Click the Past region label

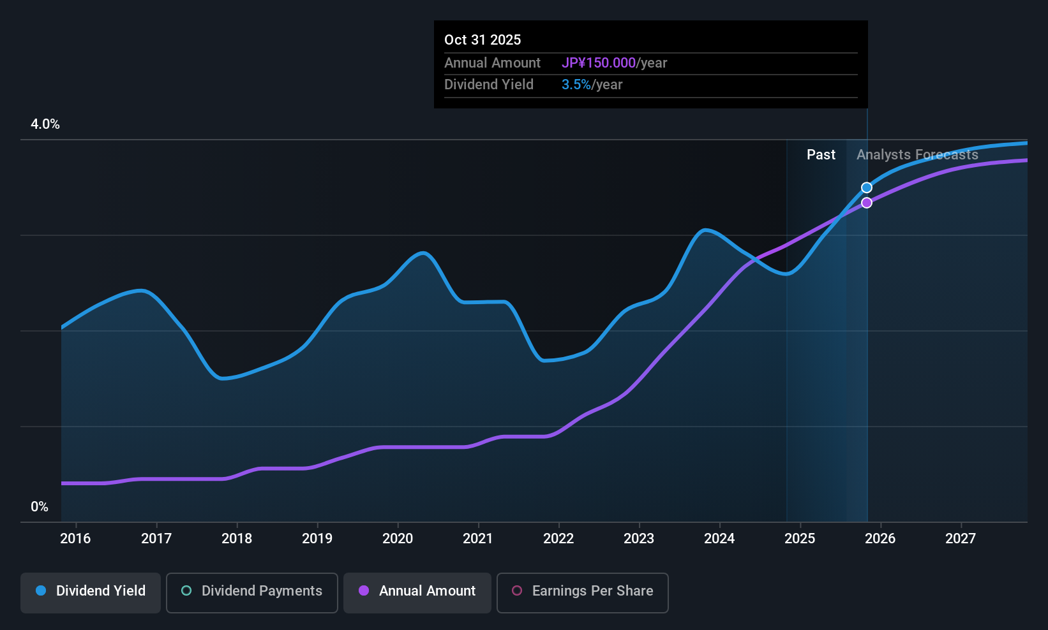[x=821, y=154]
